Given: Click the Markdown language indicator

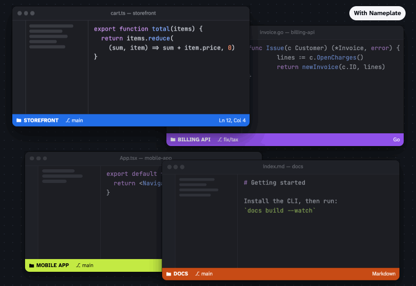Looking at the screenshot, I should coord(384,274).
